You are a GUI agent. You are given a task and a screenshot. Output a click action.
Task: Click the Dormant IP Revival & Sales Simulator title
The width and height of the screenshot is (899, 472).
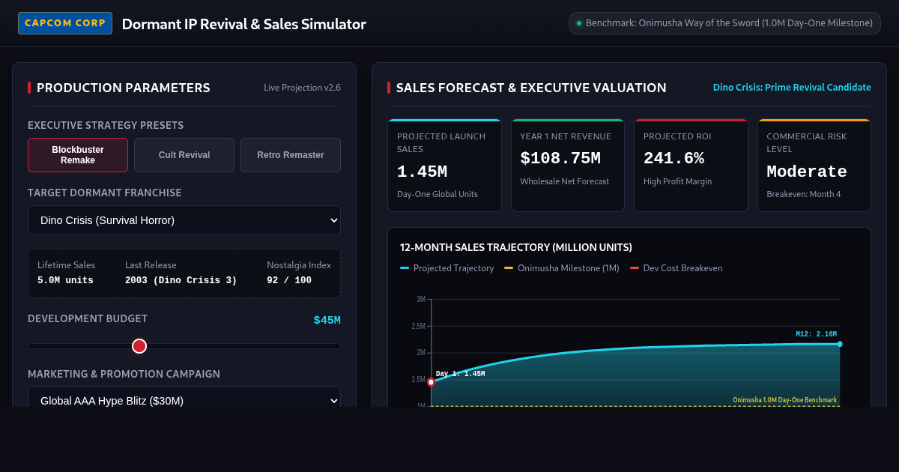(x=244, y=24)
